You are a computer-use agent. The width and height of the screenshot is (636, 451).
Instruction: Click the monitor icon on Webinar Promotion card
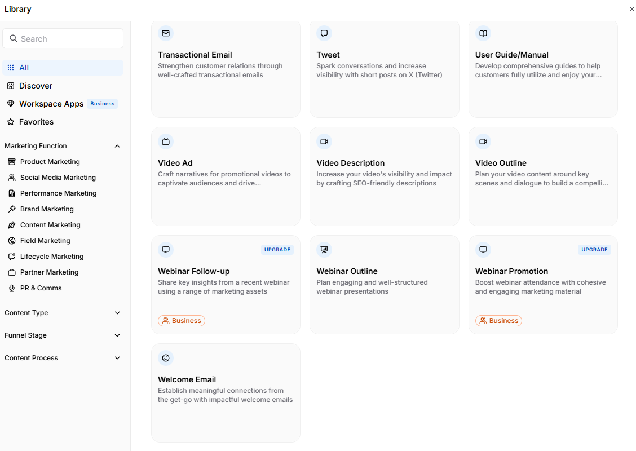483,249
